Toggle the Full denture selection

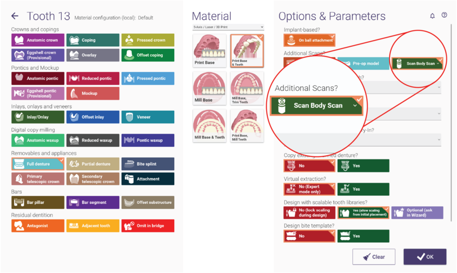[38, 164]
